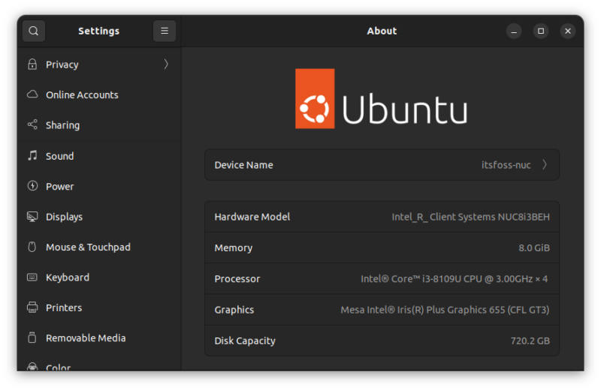
Task: Click the itsfoss-nuc device name value
Action: 506,165
